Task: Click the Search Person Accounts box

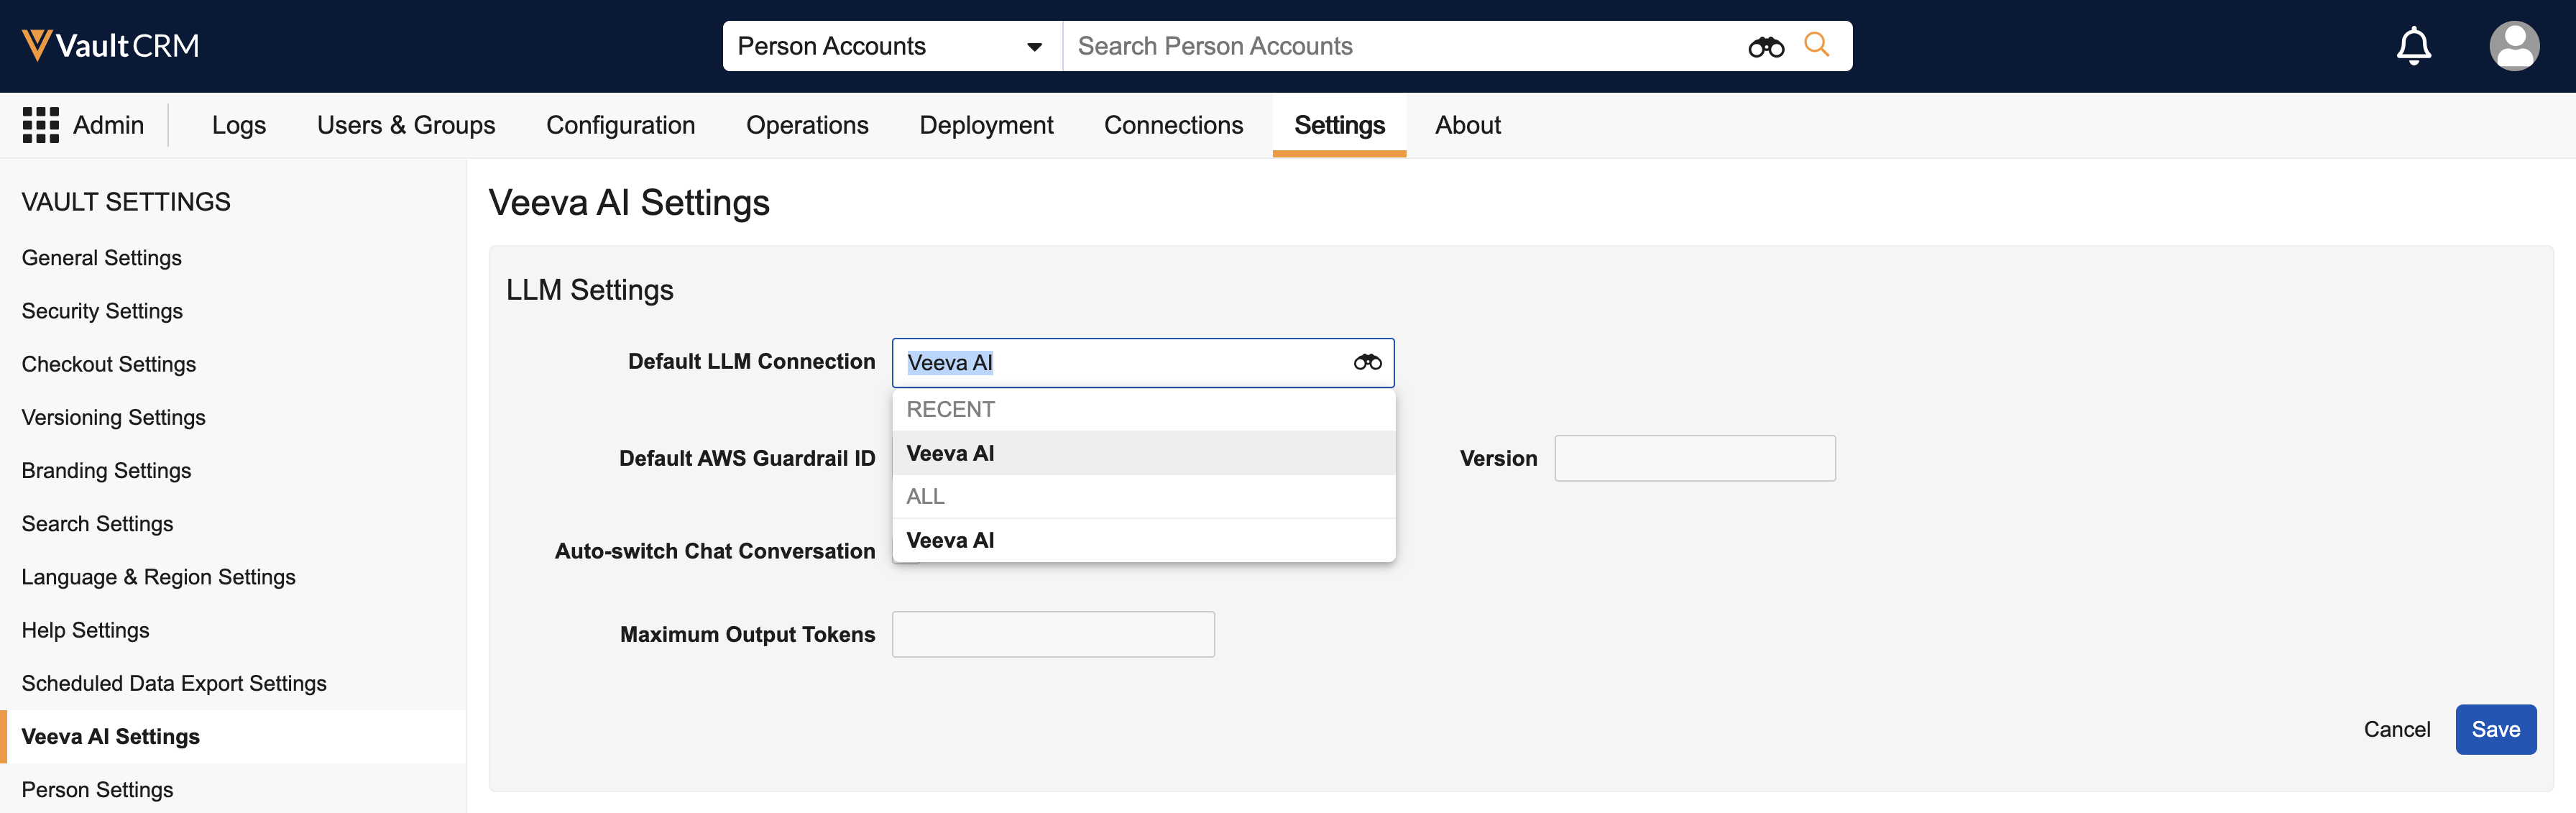Action: [x=1400, y=46]
